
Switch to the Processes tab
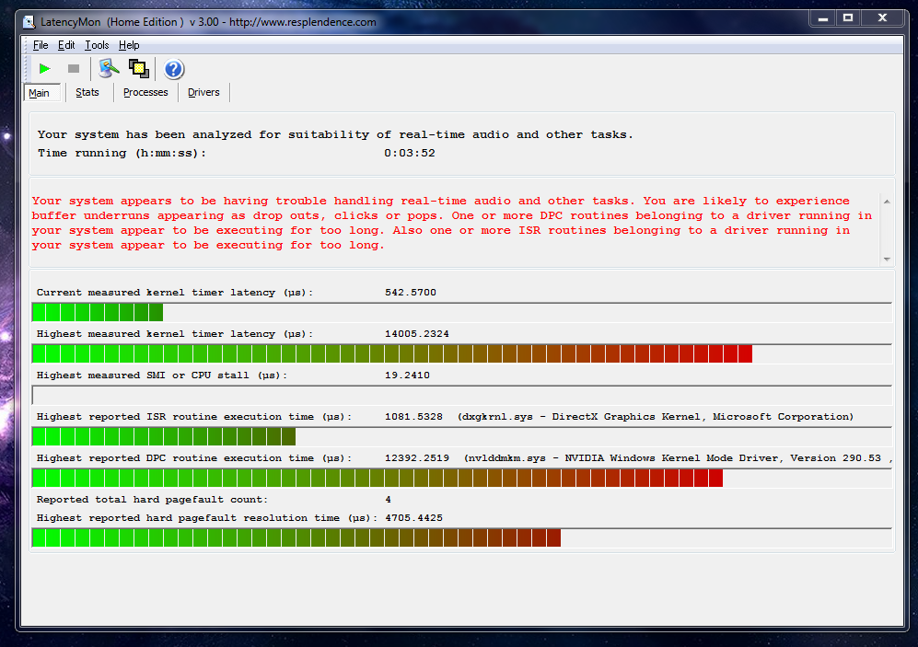pos(145,92)
